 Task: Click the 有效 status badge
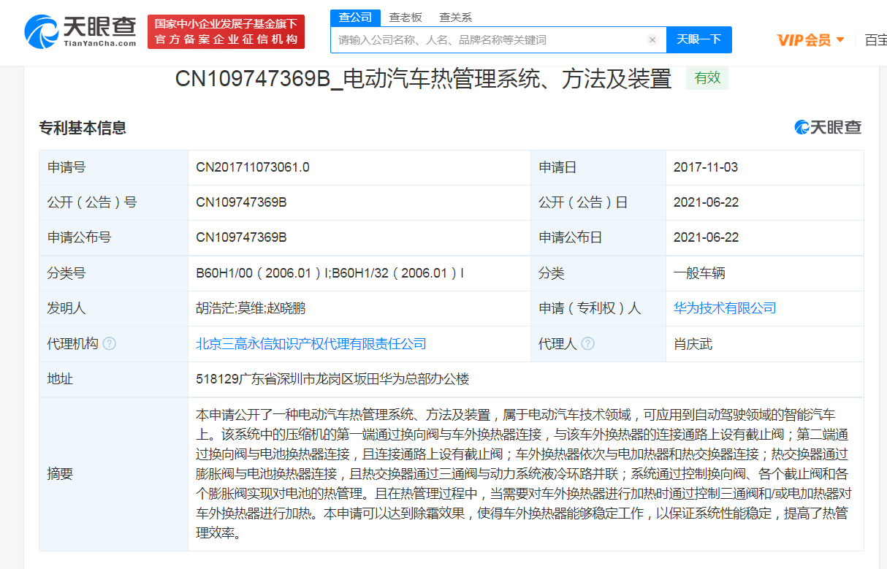pyautogui.click(x=707, y=78)
